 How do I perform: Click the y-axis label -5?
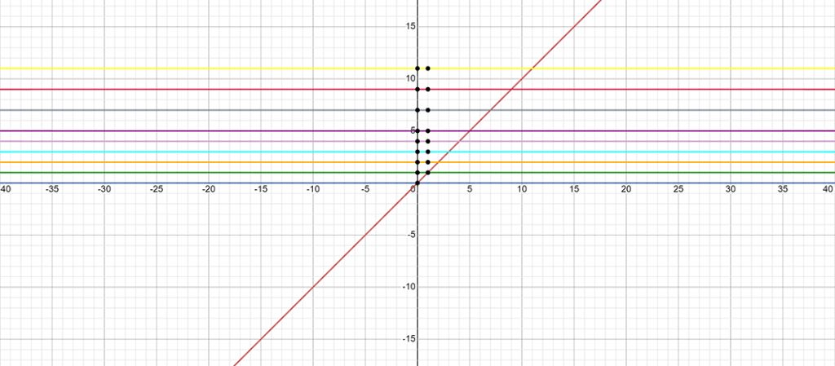pos(409,235)
